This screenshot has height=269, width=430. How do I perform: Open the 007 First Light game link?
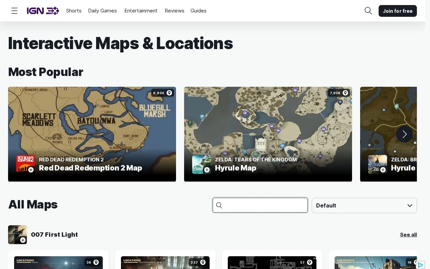[54, 235]
